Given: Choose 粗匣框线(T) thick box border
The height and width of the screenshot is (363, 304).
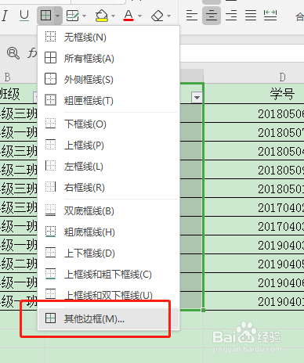Looking at the screenshot, I should point(109,100).
